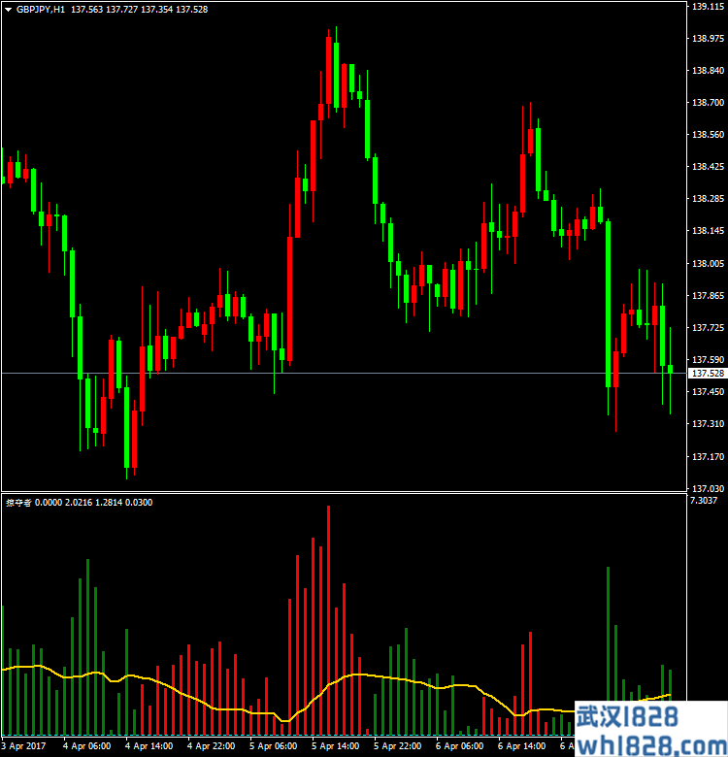The width and height of the screenshot is (728, 757).
Task: Click the 4 Apr 22:00 time label
Action: [211, 746]
